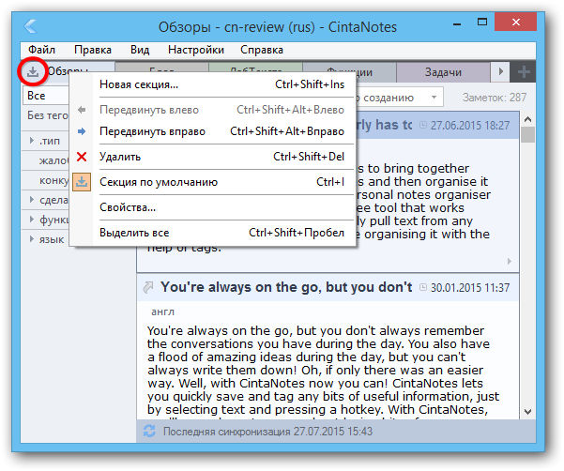Click Последняя синхронизация status text
The width and height of the screenshot is (564, 471).
point(268,431)
